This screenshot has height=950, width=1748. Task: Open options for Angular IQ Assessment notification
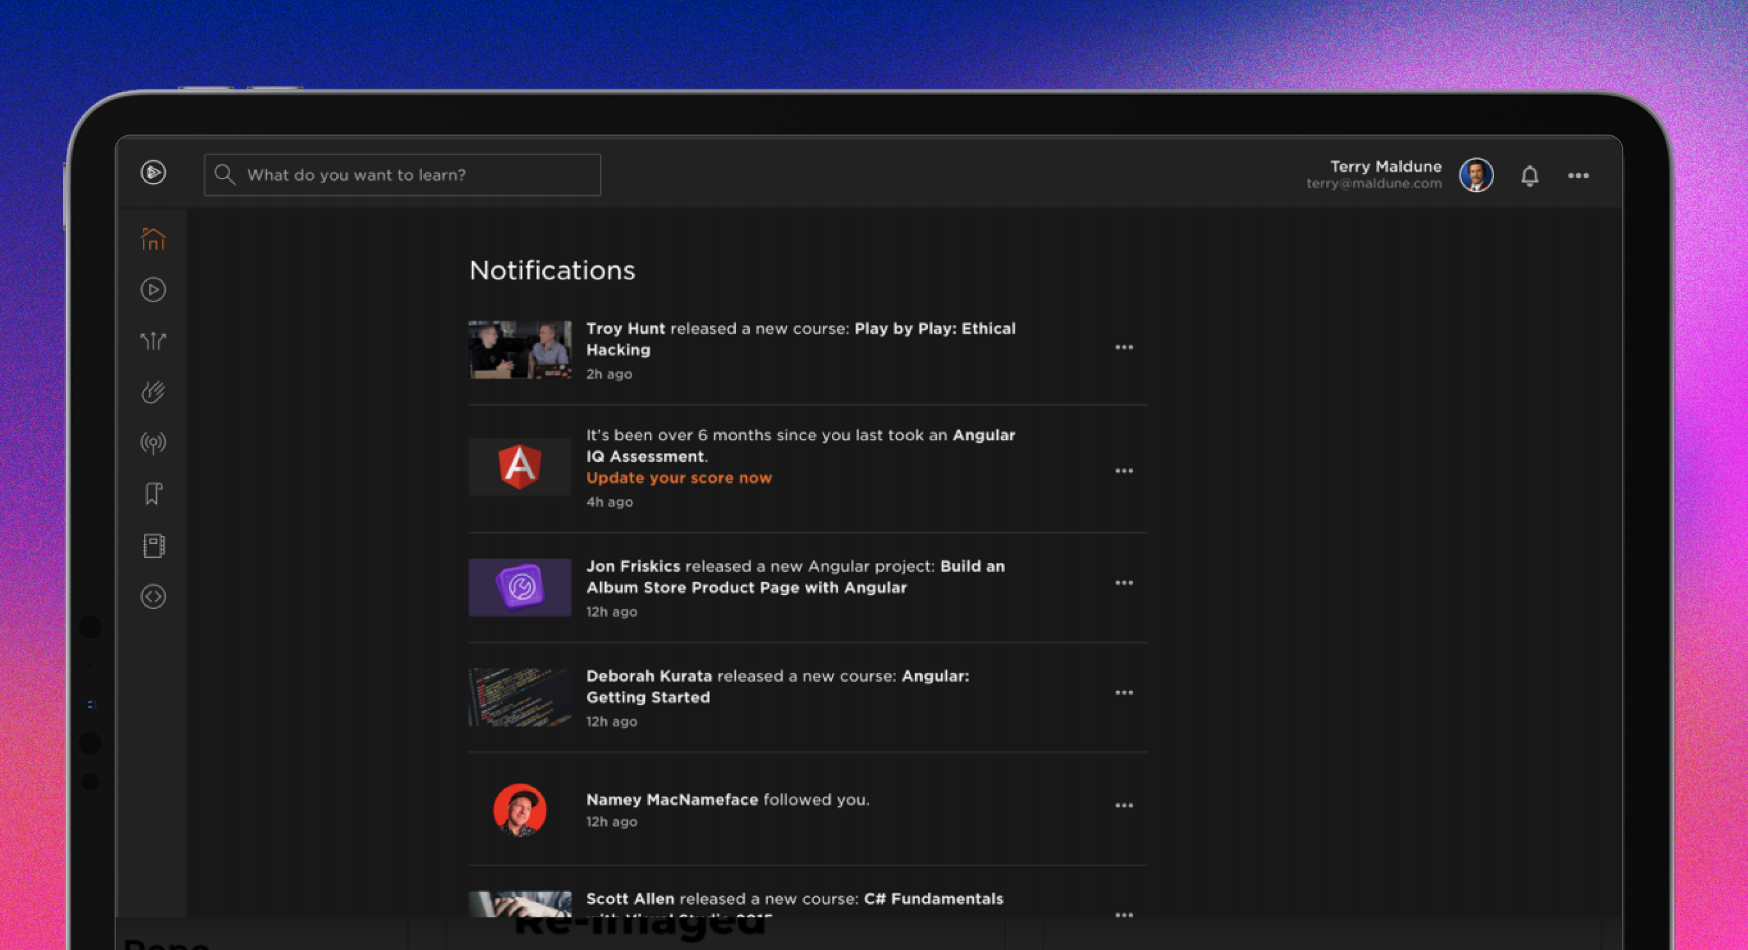pyautogui.click(x=1124, y=470)
